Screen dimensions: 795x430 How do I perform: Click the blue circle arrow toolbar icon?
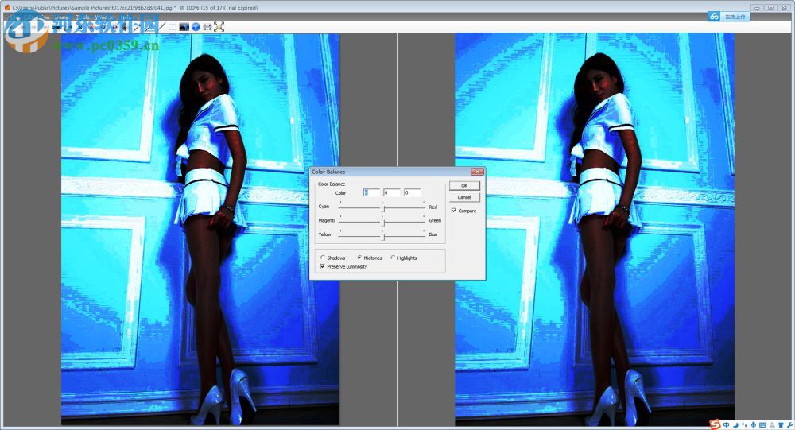pos(196,26)
